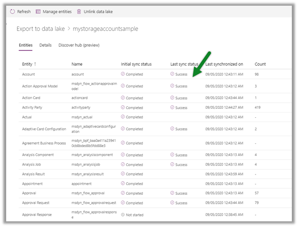Click the Last synchronized on column header
This screenshot has width=298, height=227.
click(224, 64)
